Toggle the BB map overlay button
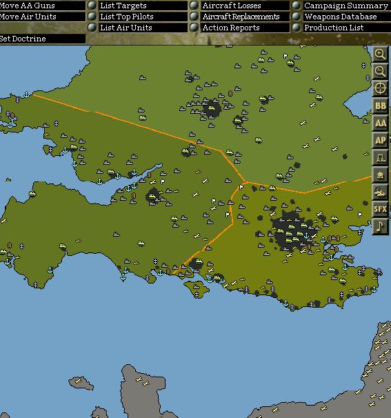The height and width of the screenshot is (418, 391). (x=380, y=106)
